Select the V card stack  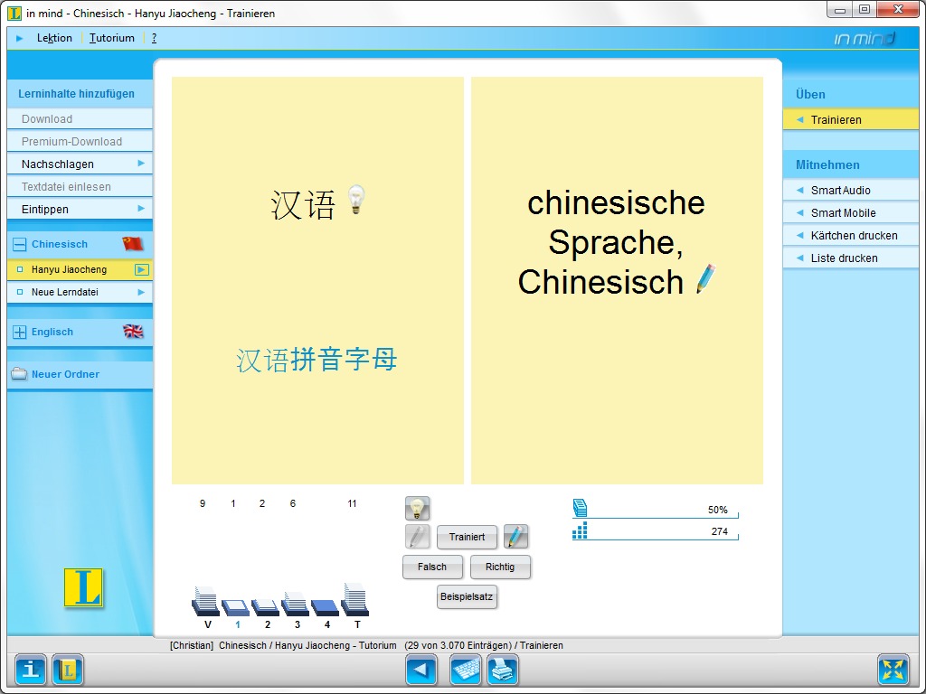click(x=205, y=601)
